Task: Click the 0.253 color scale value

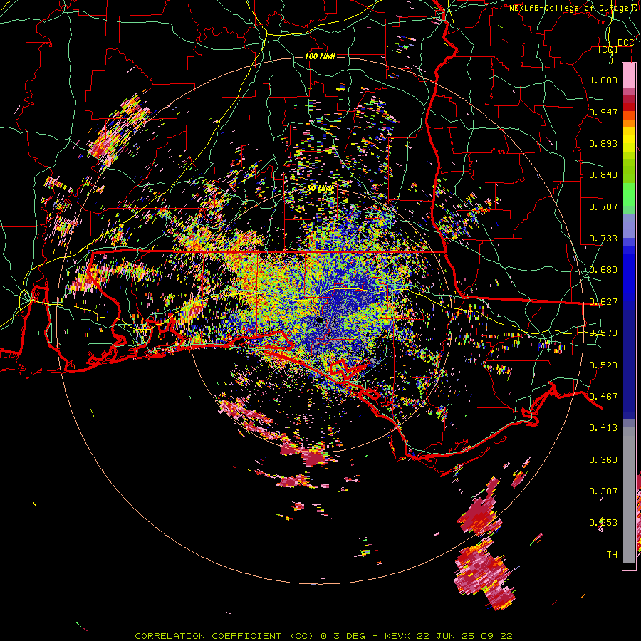Action: click(603, 523)
